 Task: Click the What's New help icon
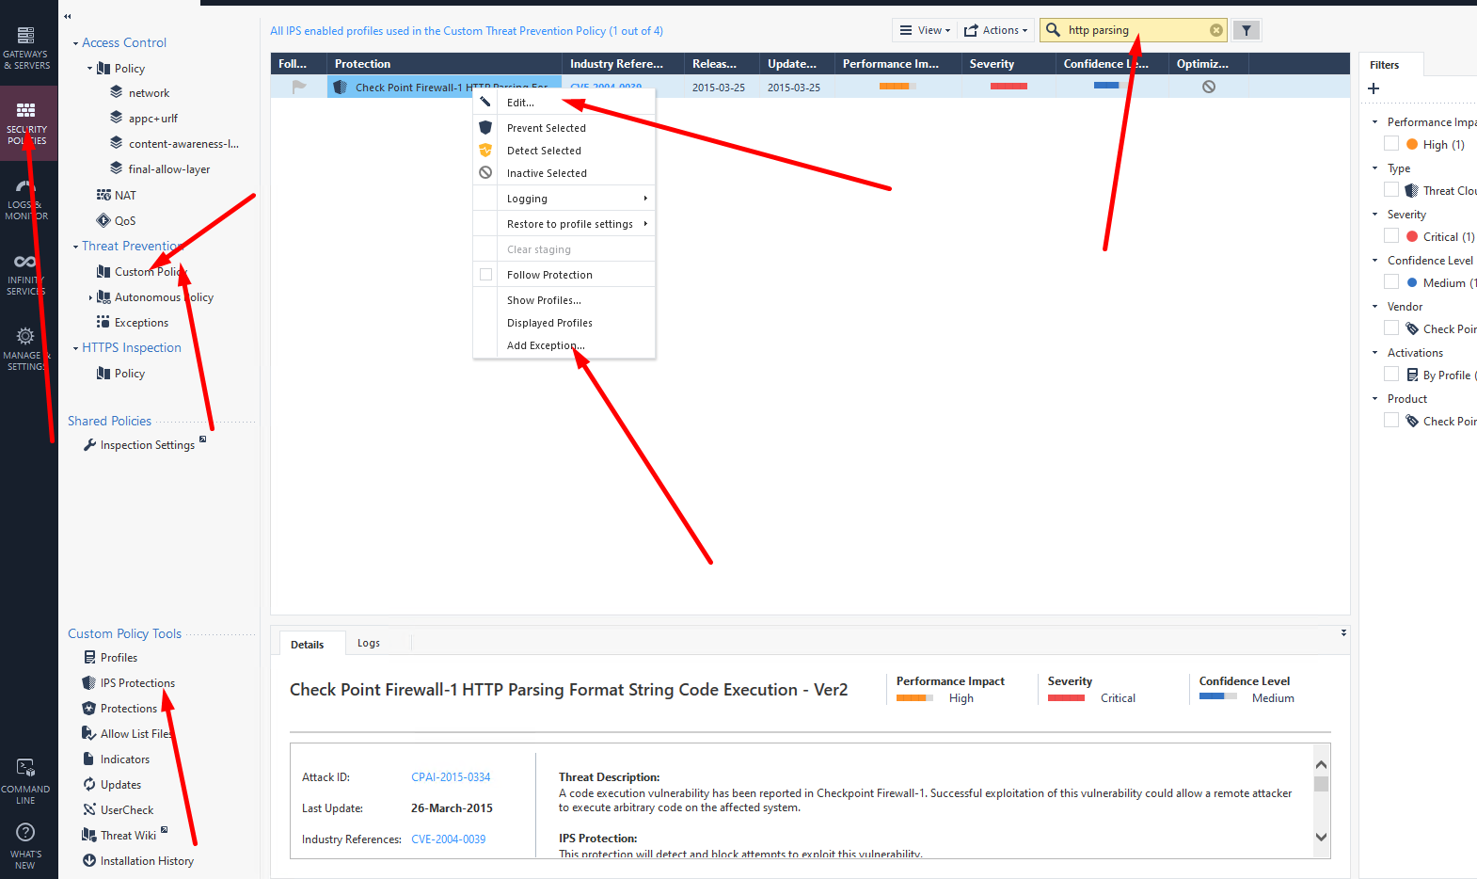tap(25, 833)
